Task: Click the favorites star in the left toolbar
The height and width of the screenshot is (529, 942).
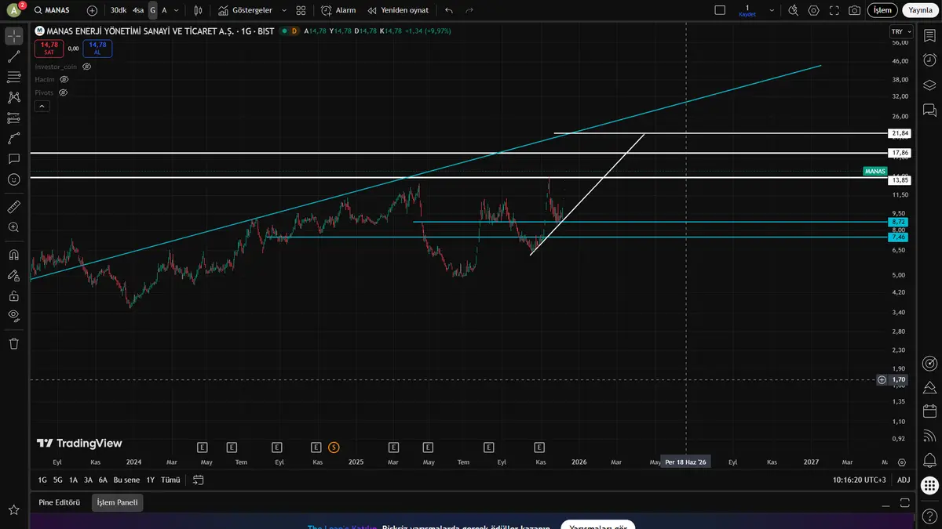Action: pyautogui.click(x=13, y=510)
